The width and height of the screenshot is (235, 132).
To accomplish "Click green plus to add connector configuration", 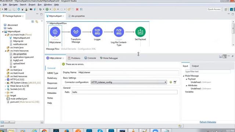I will 171,82.
